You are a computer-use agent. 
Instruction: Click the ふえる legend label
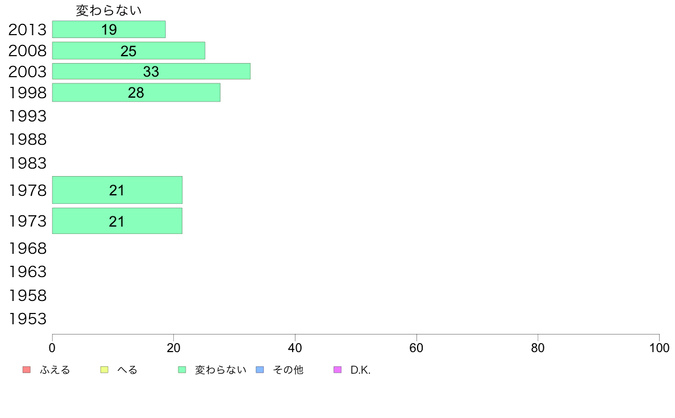[55, 370]
